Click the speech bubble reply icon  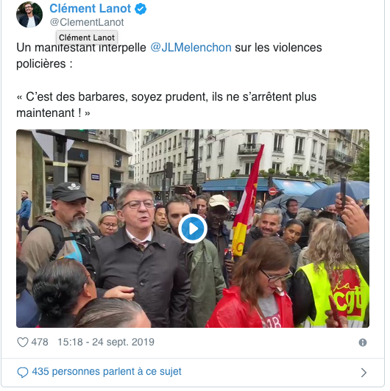coord(23,373)
